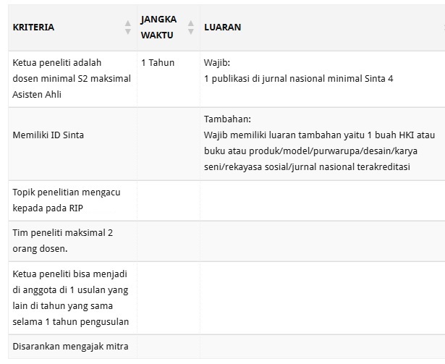
Task: Click the empty Luaran cell beside "Topik penelitian"
Action: (x=322, y=200)
